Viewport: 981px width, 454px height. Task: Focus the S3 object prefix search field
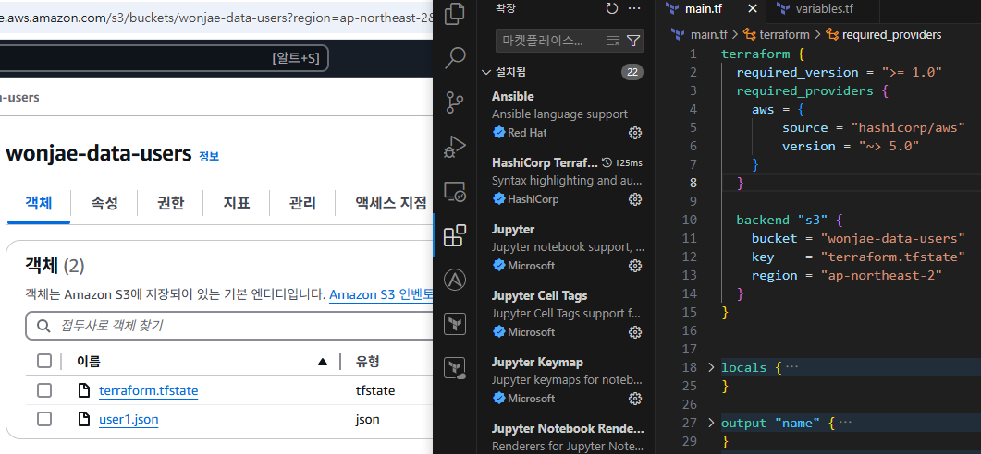coord(229,326)
